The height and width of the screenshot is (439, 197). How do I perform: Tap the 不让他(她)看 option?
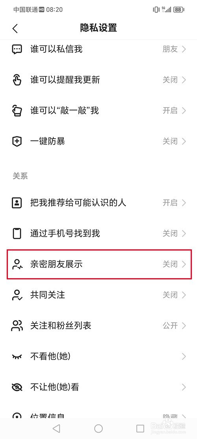[98, 387]
